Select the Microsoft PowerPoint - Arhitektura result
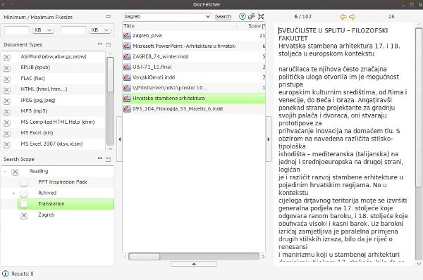Image resolution: width=423 pixels, height=280 pixels. point(194,46)
